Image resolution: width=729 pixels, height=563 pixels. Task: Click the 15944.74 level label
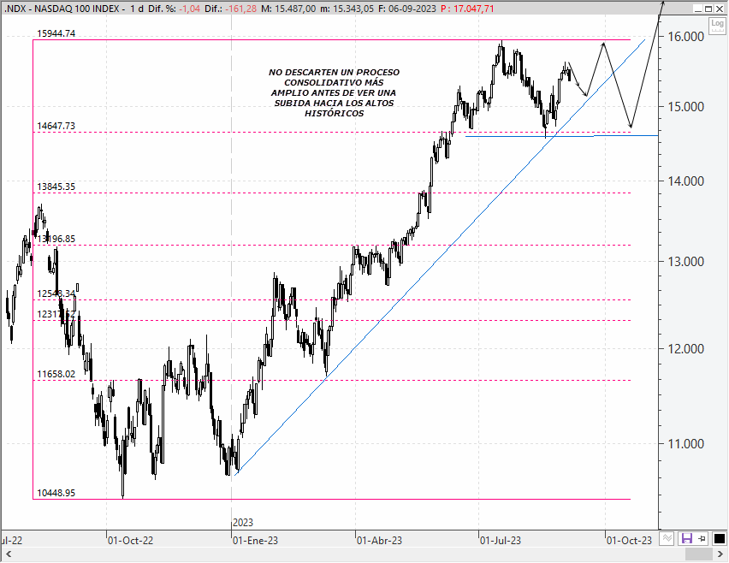[x=56, y=33]
